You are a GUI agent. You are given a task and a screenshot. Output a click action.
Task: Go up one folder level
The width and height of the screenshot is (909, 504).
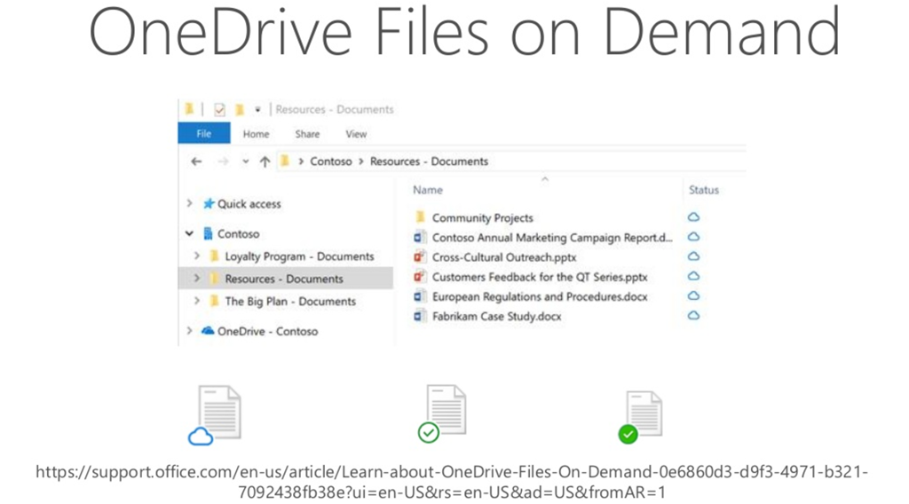click(x=265, y=161)
